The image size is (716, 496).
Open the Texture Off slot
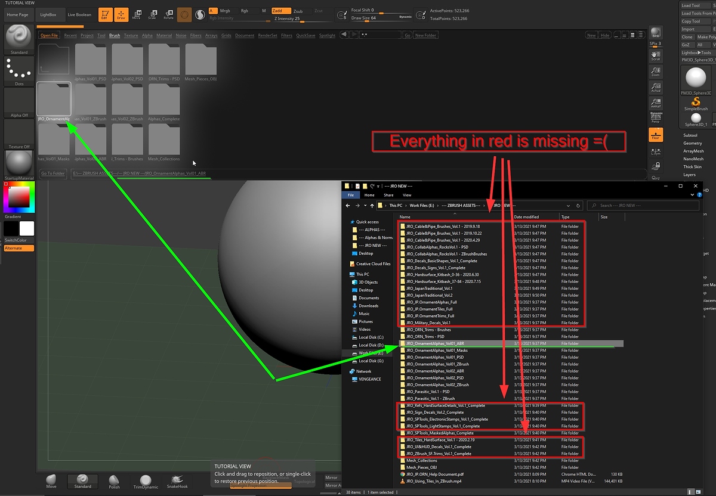pyautogui.click(x=18, y=134)
